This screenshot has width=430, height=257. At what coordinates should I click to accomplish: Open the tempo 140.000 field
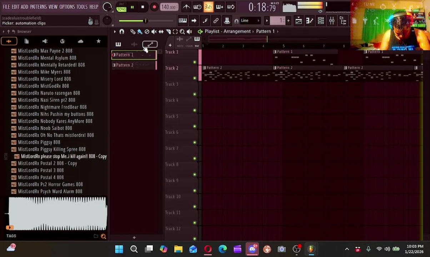tap(169, 7)
